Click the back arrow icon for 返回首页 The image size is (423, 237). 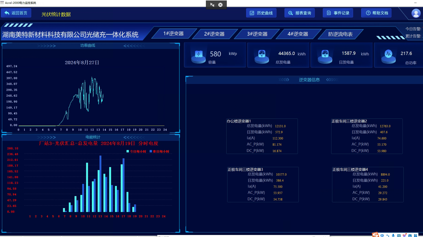point(7,13)
